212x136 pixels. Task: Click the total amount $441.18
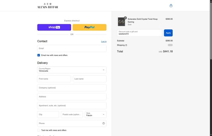tap(168, 51)
